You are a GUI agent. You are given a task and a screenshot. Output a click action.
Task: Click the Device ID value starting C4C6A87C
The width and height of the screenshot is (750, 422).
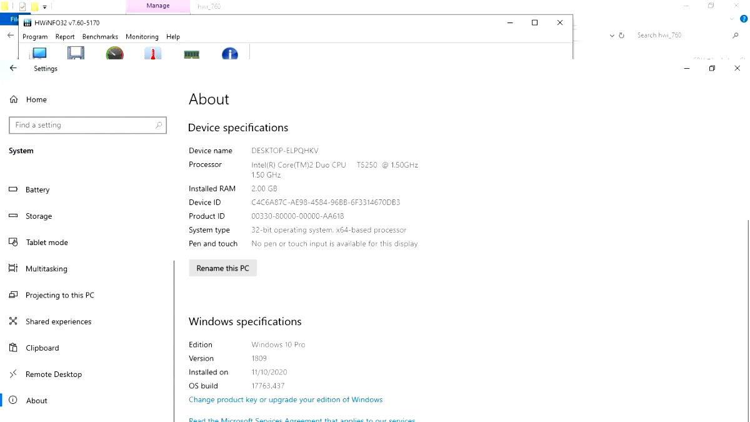pyautogui.click(x=326, y=203)
